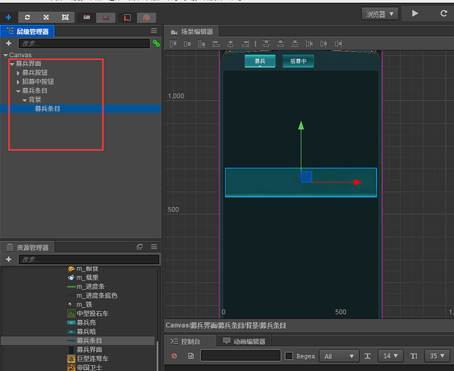Image resolution: width=454 pixels, height=371 pixels.
Task: Expand the 募兵按钮 tree node
Action: pyautogui.click(x=19, y=73)
